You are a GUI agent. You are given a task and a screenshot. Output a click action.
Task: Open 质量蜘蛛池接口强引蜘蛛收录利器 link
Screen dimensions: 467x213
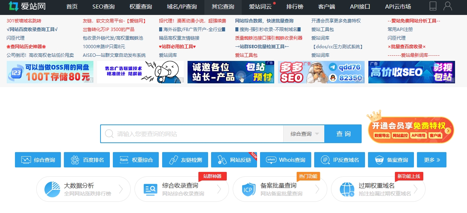coord(269,38)
